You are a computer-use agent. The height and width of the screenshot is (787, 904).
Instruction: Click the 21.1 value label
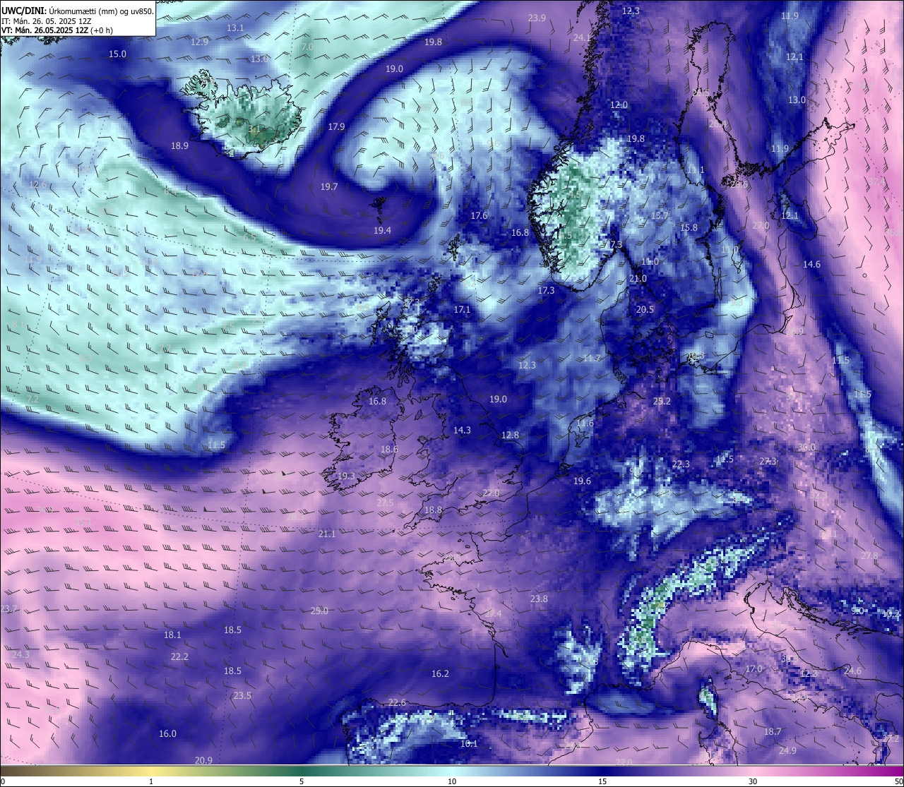click(x=327, y=534)
